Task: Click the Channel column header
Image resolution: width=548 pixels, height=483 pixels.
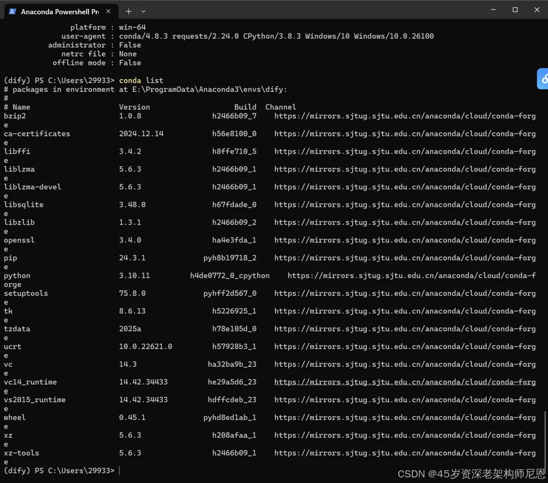Action: click(281, 107)
